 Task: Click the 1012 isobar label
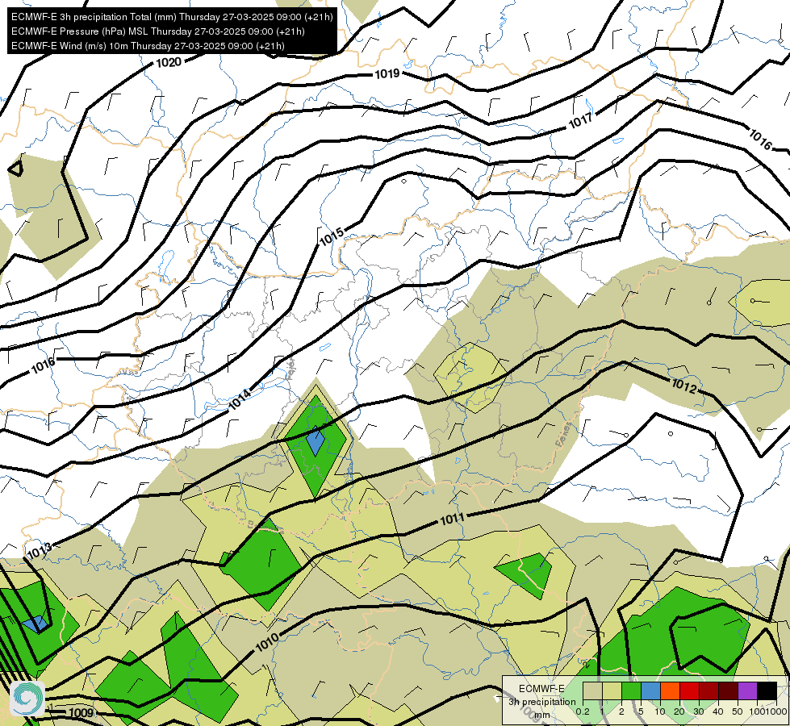pos(683,386)
